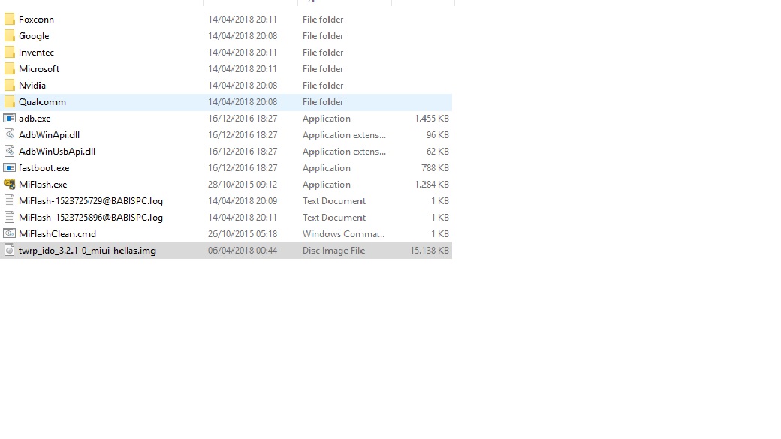Click the date 06/04/2018 00:44
The width and height of the screenshot is (781, 439).
pos(243,251)
